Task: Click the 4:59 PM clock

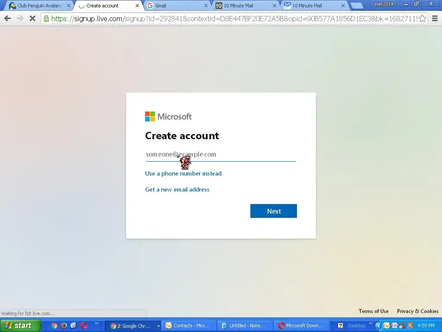Action: coord(426,326)
